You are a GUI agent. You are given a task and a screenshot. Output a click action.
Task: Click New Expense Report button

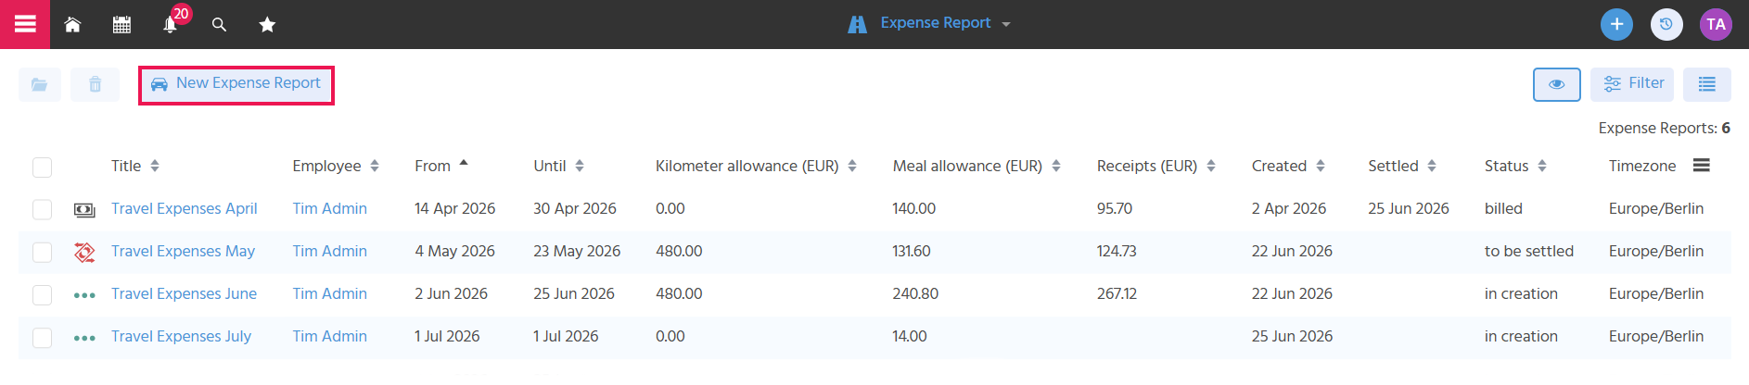point(236,84)
